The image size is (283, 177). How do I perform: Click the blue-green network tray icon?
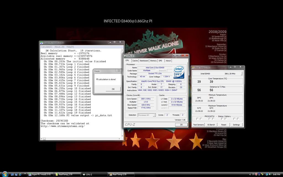coord(267,174)
